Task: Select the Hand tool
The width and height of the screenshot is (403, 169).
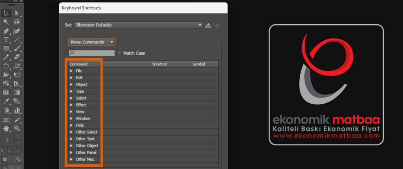Action: tap(6, 128)
